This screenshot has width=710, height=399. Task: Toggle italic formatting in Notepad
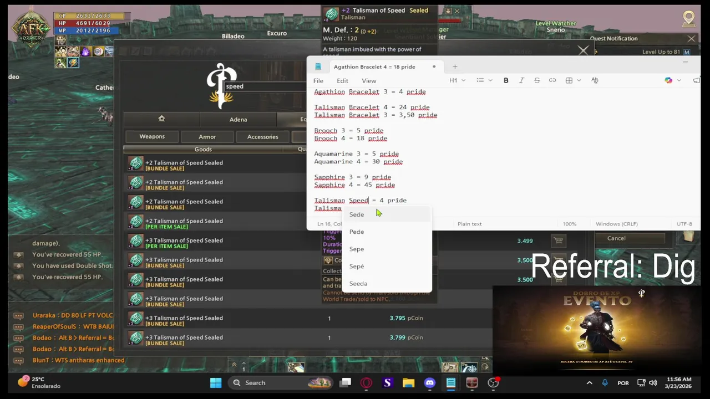521,80
